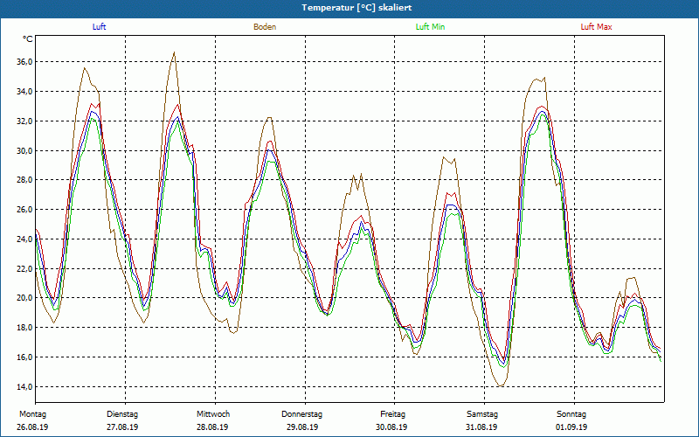This screenshot has width=699, height=437.
Task: Click the date 28.08.19
Action: [x=212, y=427]
